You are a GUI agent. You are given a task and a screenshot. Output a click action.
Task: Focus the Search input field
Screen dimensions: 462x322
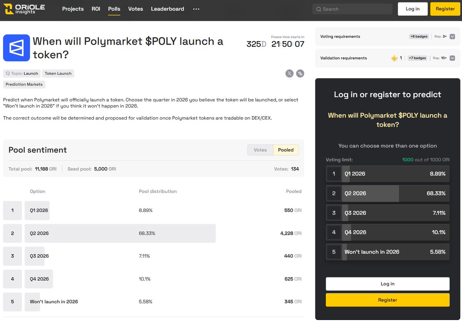click(352, 9)
